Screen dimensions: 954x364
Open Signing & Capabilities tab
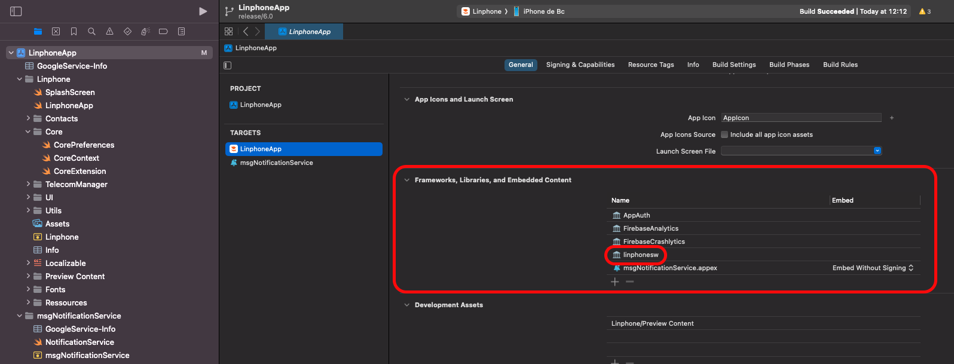pos(580,65)
